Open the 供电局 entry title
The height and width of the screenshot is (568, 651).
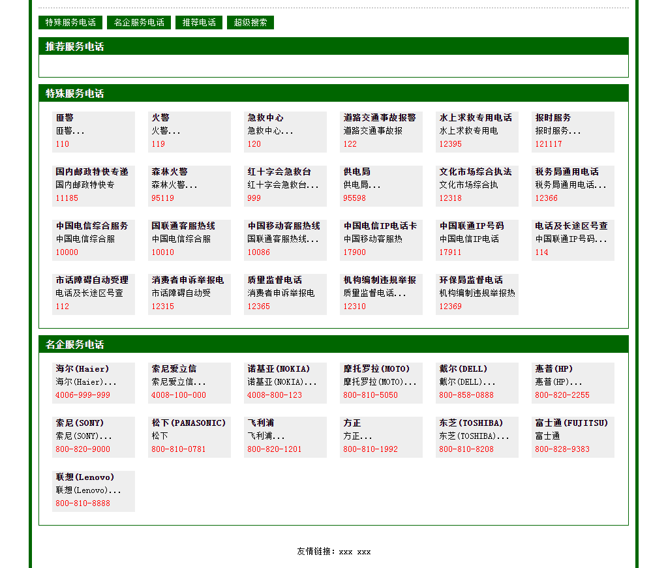357,172
